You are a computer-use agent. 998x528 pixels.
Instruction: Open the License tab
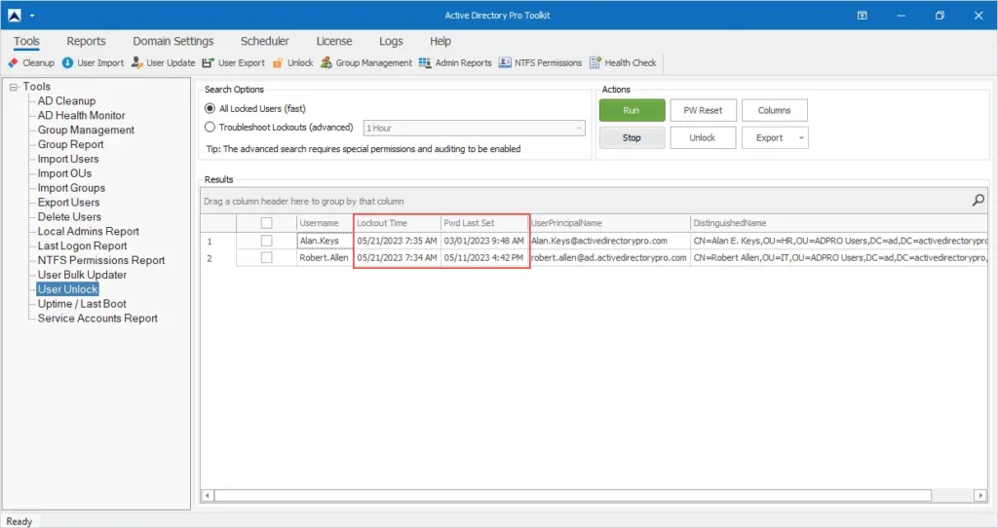pyautogui.click(x=334, y=41)
